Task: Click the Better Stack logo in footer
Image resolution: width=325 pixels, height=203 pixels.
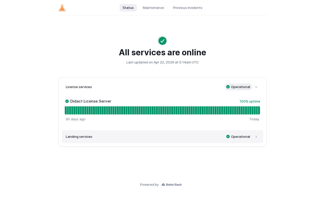Action: pyautogui.click(x=172, y=185)
